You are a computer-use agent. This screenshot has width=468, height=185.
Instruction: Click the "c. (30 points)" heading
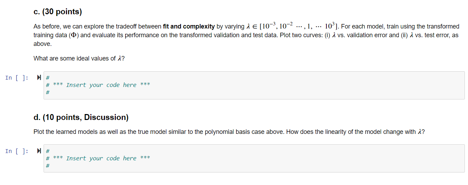(x=58, y=12)
